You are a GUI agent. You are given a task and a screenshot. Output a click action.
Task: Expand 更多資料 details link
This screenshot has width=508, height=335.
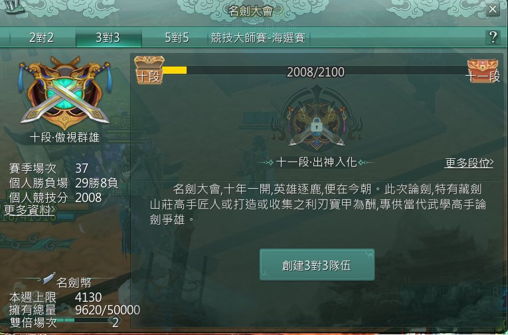[x=29, y=210]
